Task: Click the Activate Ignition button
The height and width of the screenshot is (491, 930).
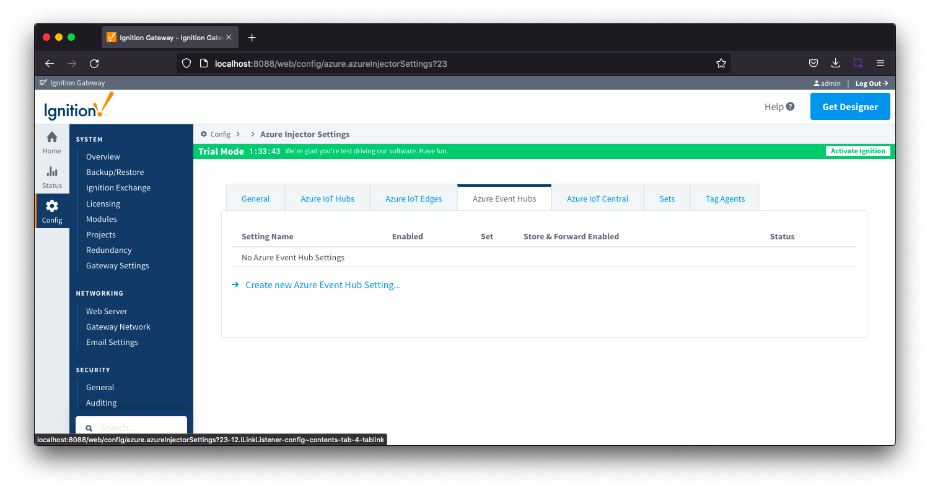Action: (x=858, y=151)
